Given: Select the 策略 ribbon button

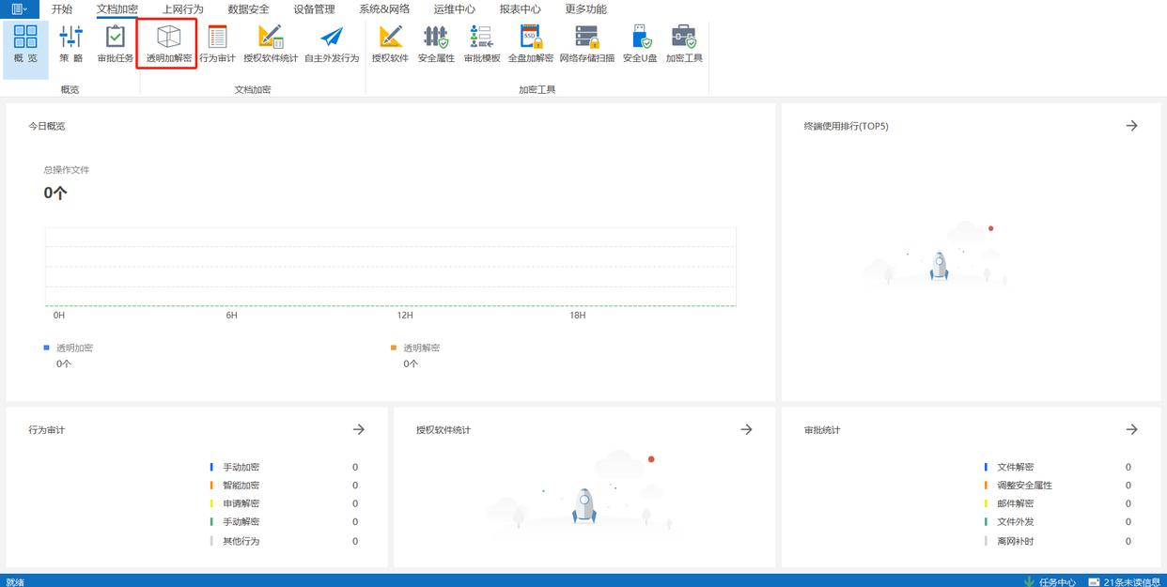Looking at the screenshot, I should (x=71, y=44).
